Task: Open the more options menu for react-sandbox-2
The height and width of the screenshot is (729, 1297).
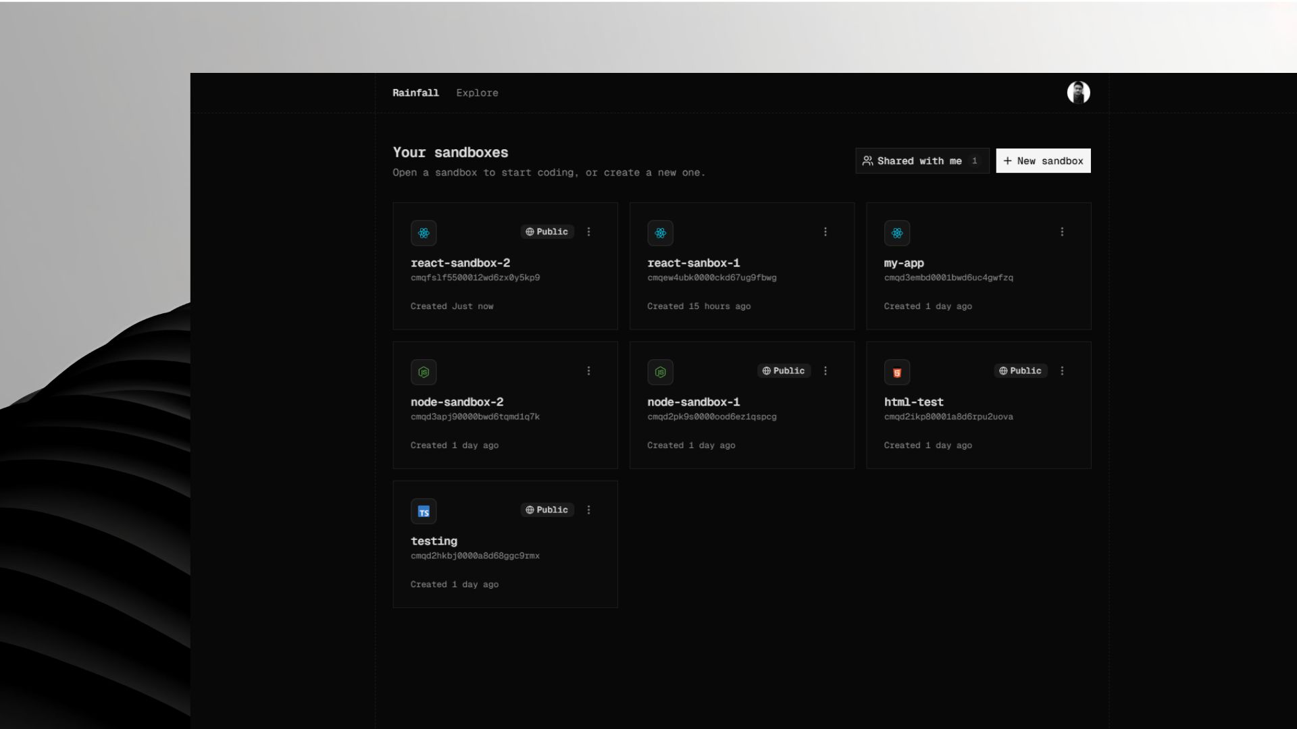Action: tap(588, 232)
